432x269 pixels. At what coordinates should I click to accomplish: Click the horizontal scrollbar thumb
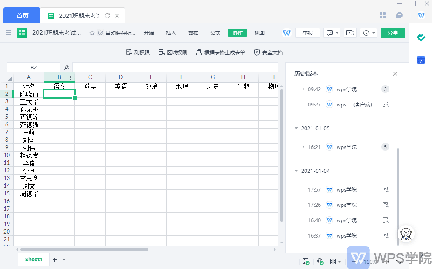(x=84, y=249)
